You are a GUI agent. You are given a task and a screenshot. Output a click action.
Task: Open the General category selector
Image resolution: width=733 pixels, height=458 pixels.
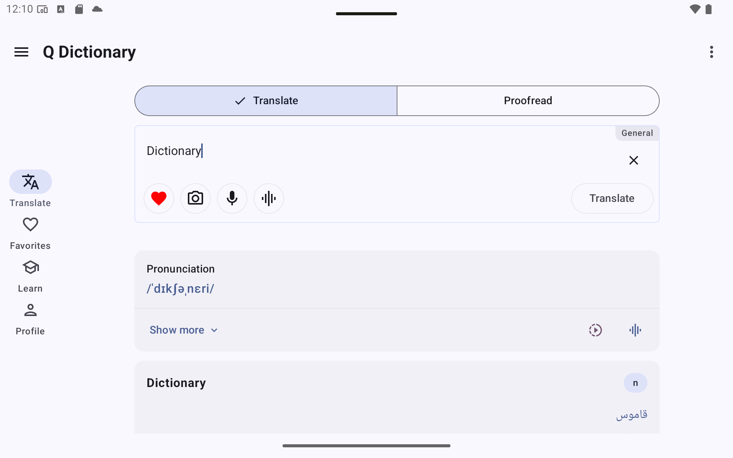click(637, 133)
